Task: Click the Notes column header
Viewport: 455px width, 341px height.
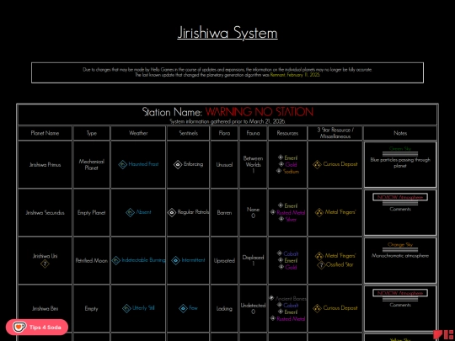Action: click(x=400, y=133)
